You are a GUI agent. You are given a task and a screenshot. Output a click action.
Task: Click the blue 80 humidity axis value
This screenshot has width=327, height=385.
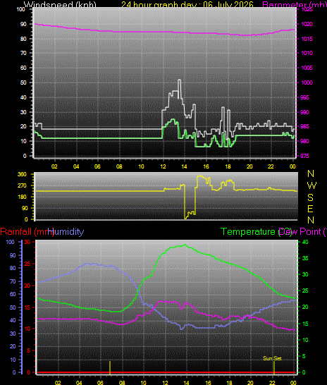(x=13, y=268)
